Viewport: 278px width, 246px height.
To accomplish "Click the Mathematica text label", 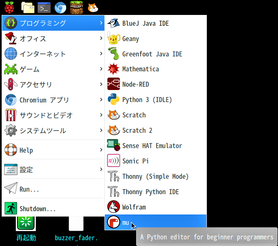I will tap(141, 69).
